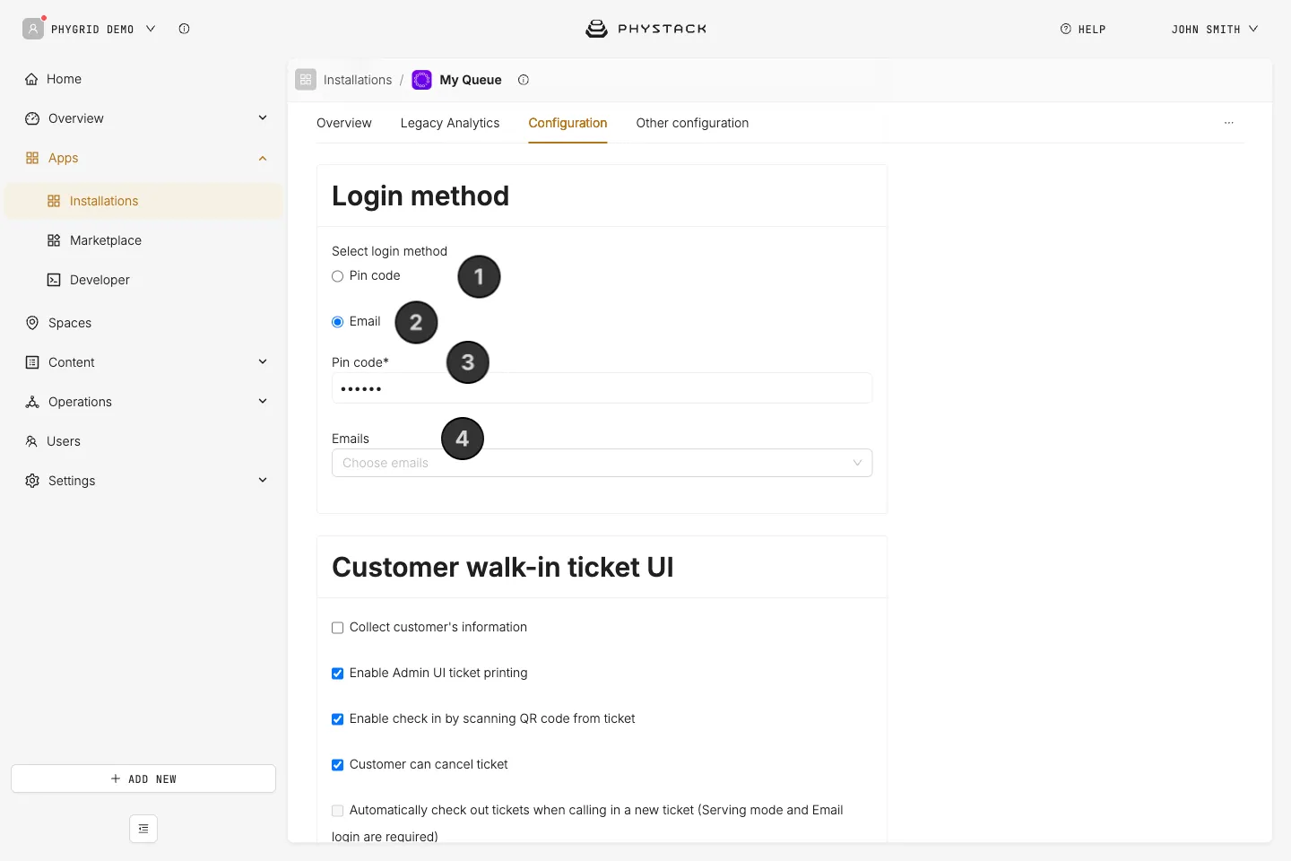Viewport: 1291px width, 861px height.
Task: Check Collect customer's information
Action: tap(338, 628)
